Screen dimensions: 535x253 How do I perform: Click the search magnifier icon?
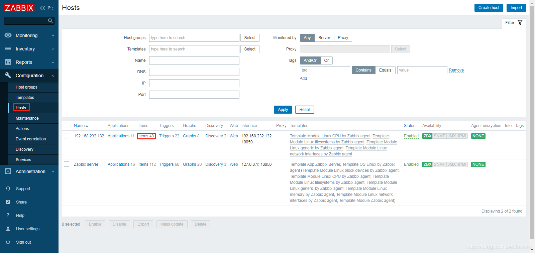click(x=50, y=21)
